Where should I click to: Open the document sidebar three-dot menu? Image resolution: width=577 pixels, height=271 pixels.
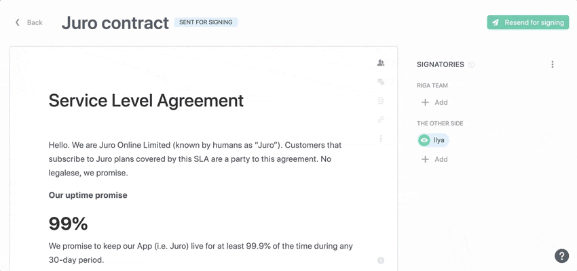(x=381, y=139)
